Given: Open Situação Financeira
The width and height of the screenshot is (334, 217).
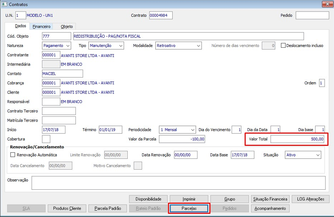Looking at the screenshot, I should (270, 199).
